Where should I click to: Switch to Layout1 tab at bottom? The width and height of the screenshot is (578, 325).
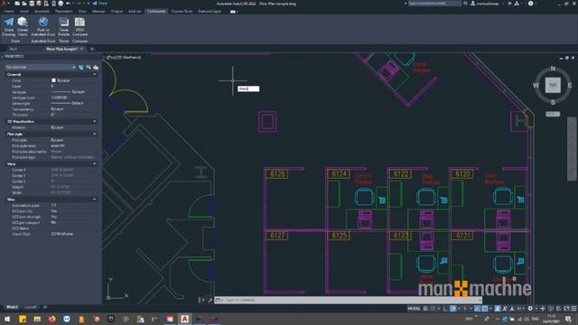click(31, 307)
